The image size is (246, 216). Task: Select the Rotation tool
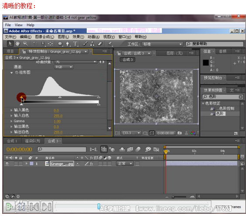pos(35,44)
